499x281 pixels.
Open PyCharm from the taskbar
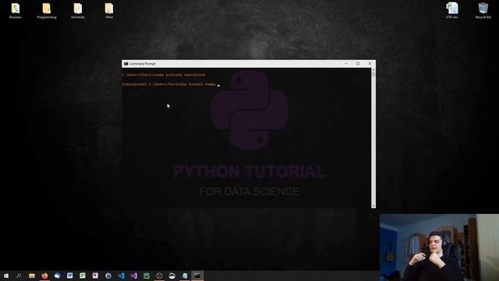pyautogui.click(x=147, y=276)
